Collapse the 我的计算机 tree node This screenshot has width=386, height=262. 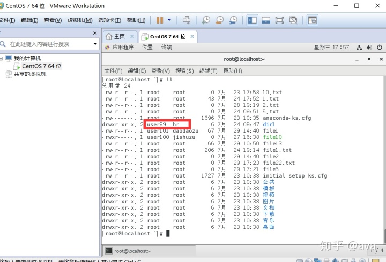pos(1,58)
